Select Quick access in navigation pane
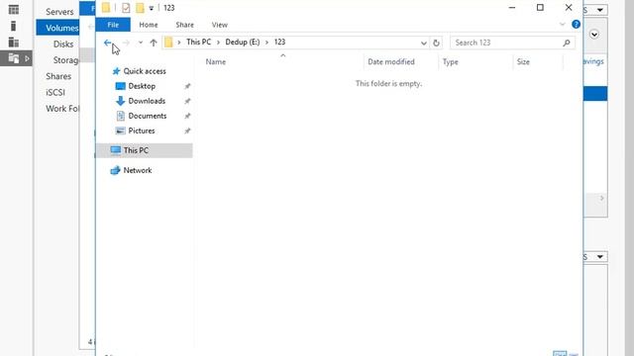Image resolution: width=634 pixels, height=356 pixels. 145,71
